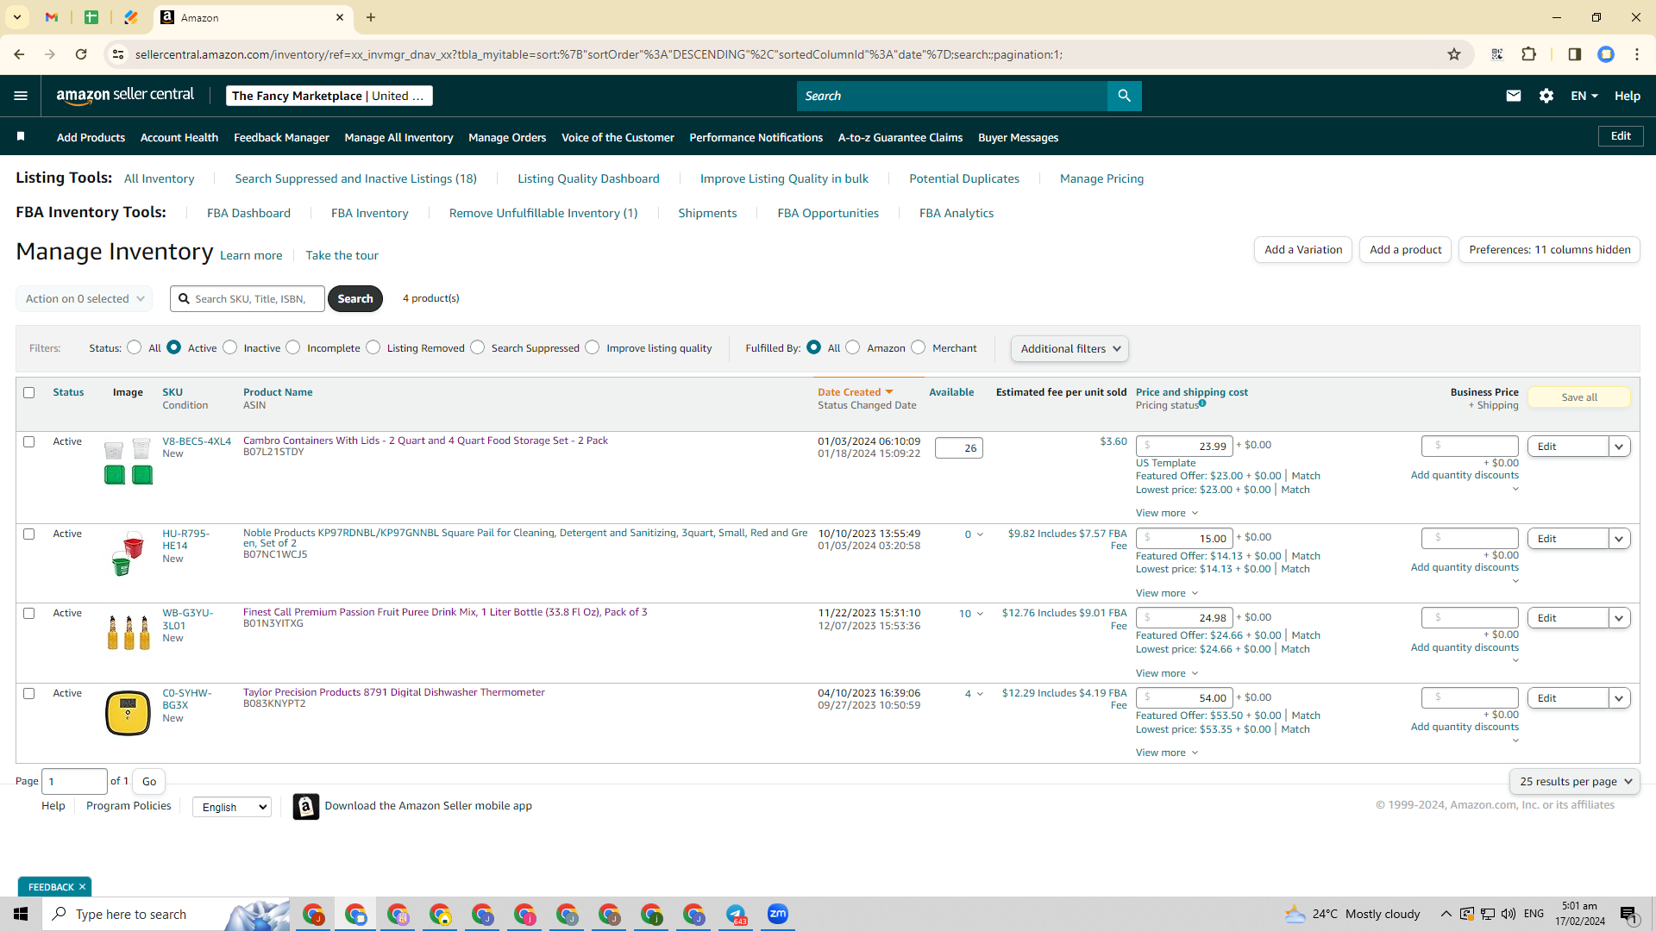This screenshot has height=931, width=1656.
Task: Tick the checkbox for Taylor Thermometer row
Action: pos(28,693)
